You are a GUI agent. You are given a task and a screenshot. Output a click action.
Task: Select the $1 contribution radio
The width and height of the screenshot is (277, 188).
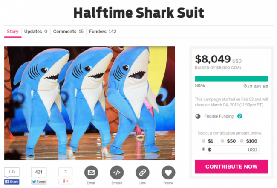point(203,141)
